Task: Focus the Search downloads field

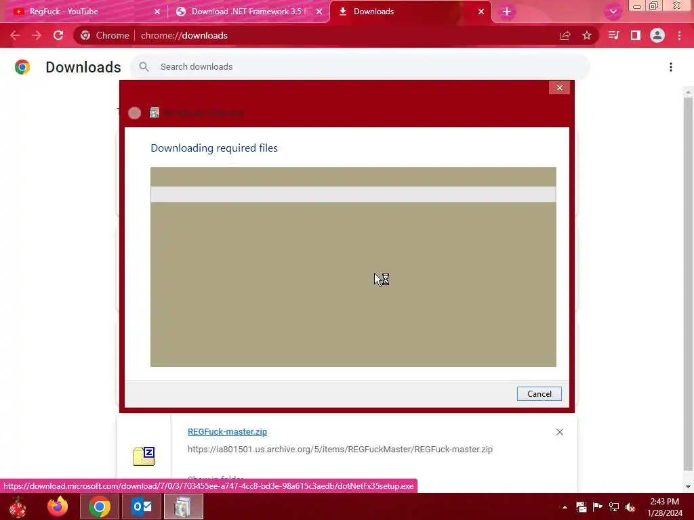Action: coord(360,67)
